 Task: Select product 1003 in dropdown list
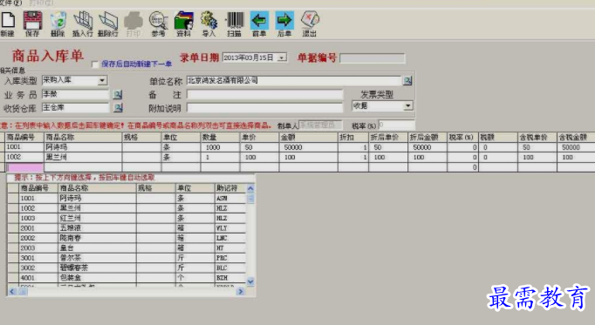coord(127,218)
